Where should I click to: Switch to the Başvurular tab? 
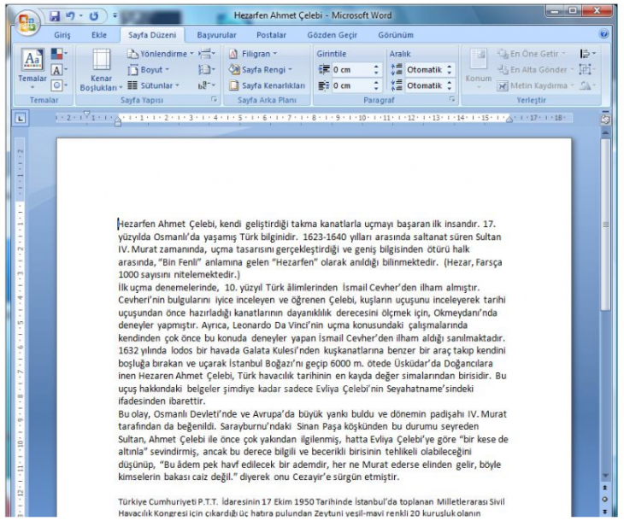click(216, 35)
